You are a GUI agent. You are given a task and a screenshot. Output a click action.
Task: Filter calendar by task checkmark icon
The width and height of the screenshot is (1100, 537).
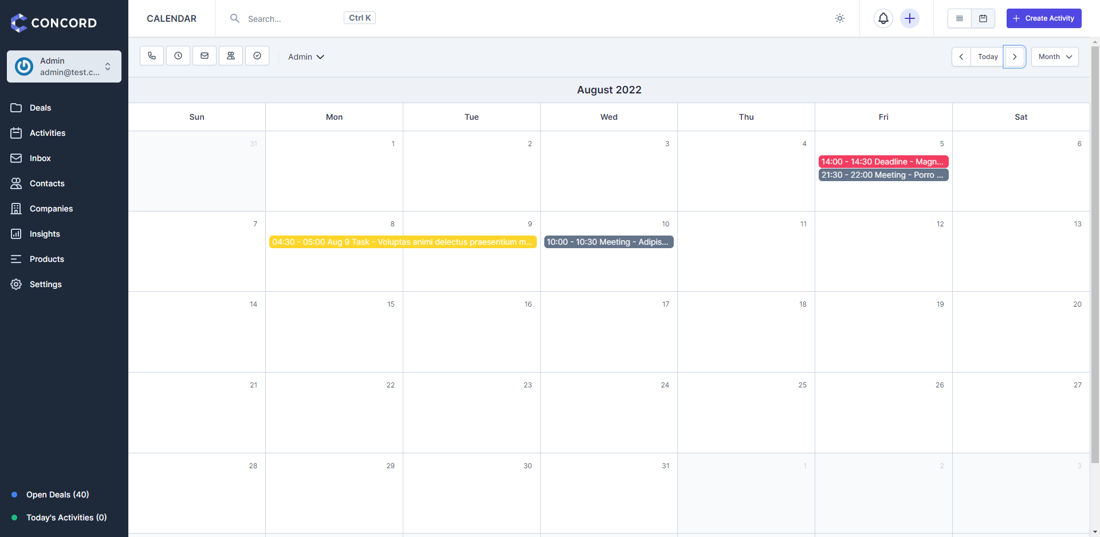coord(257,56)
